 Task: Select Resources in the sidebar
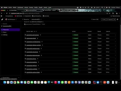click(x=10, y=30)
